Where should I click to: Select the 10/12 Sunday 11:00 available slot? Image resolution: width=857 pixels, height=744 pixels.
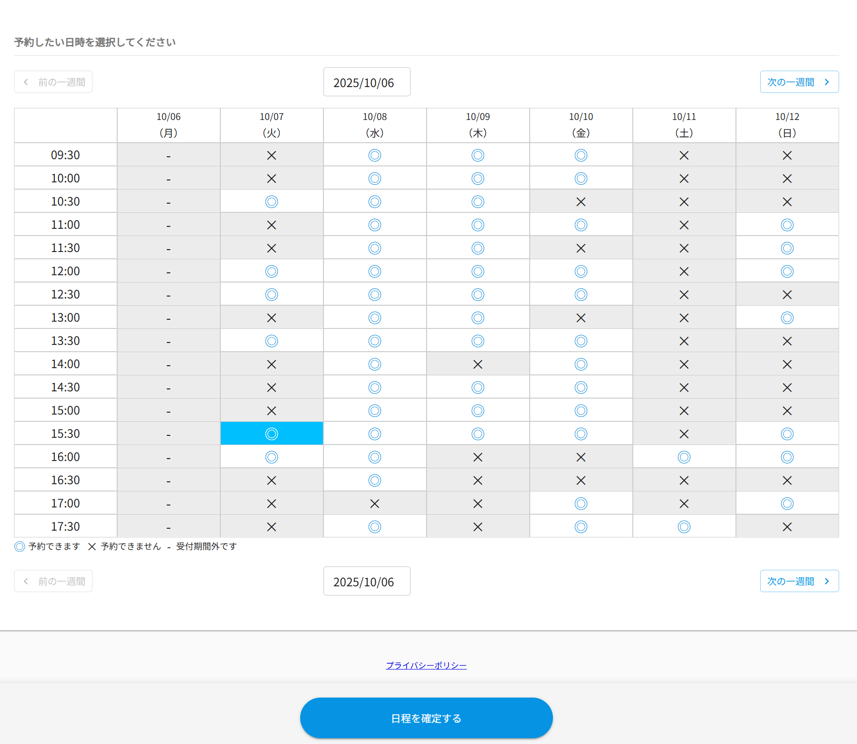click(787, 225)
